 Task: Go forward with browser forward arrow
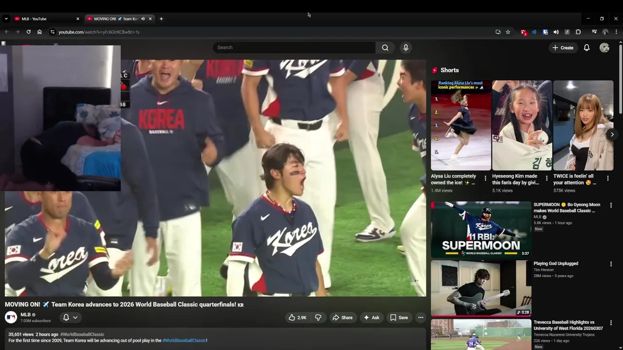tap(18, 32)
